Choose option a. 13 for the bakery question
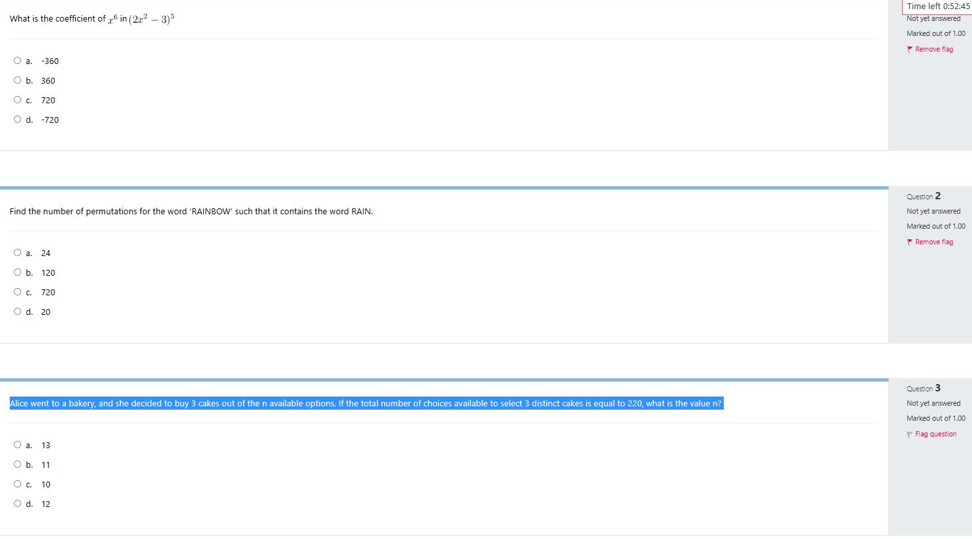 (x=18, y=445)
